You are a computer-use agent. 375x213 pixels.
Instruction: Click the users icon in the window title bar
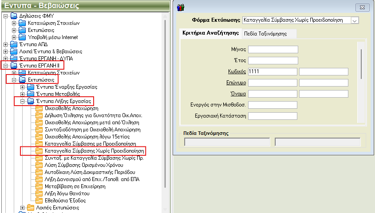(181, 7)
